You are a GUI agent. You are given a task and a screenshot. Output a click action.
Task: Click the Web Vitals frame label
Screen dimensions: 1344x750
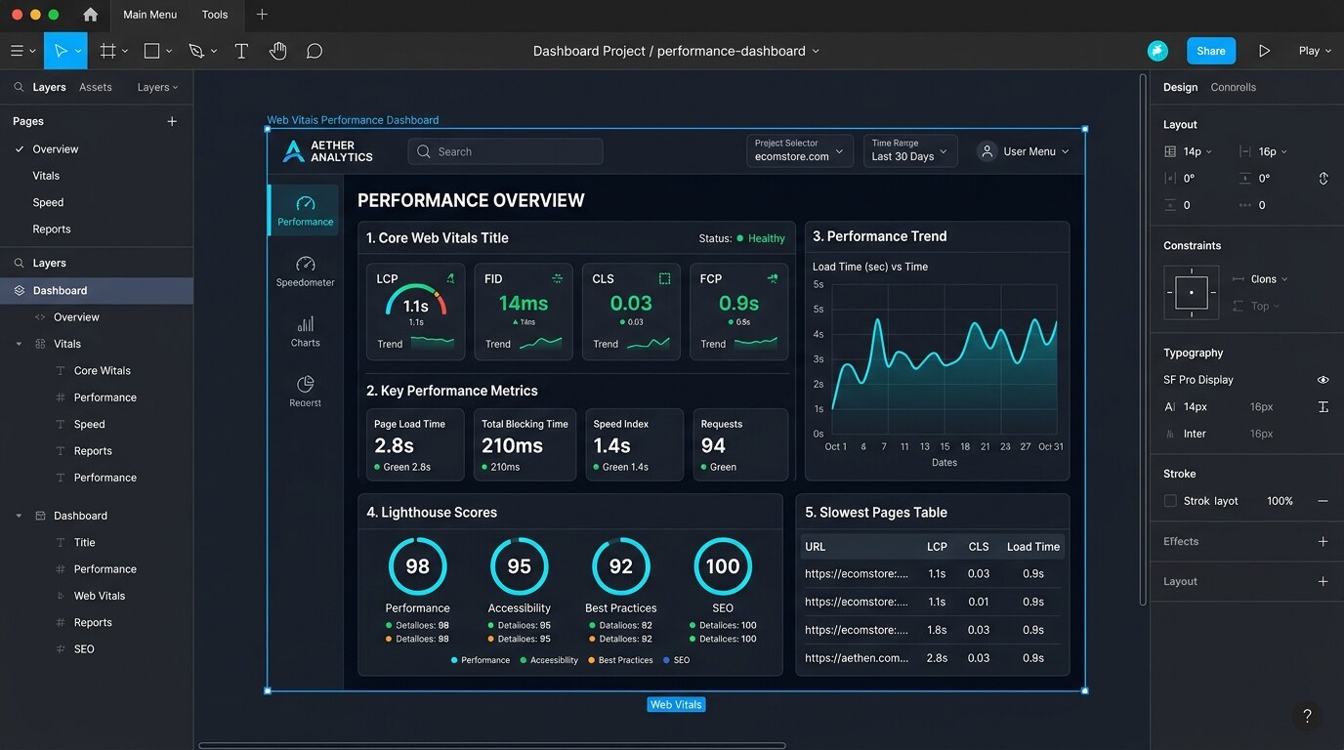click(676, 704)
